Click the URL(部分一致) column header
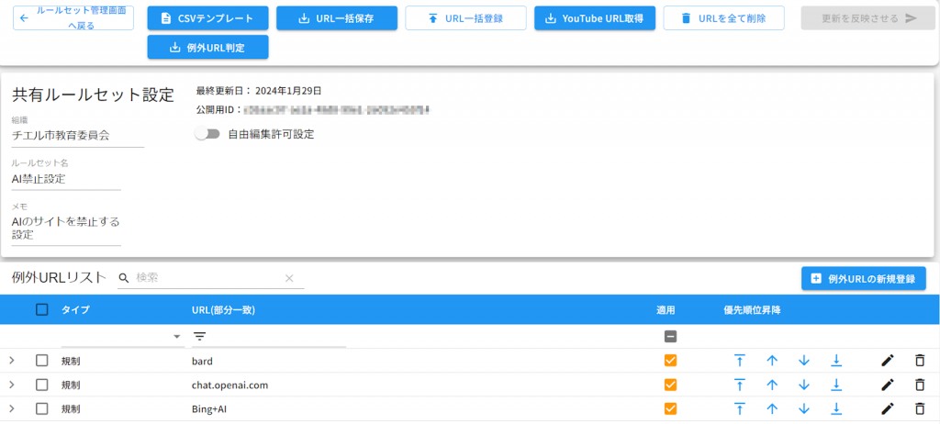This screenshot has width=940, height=424. 223,310
